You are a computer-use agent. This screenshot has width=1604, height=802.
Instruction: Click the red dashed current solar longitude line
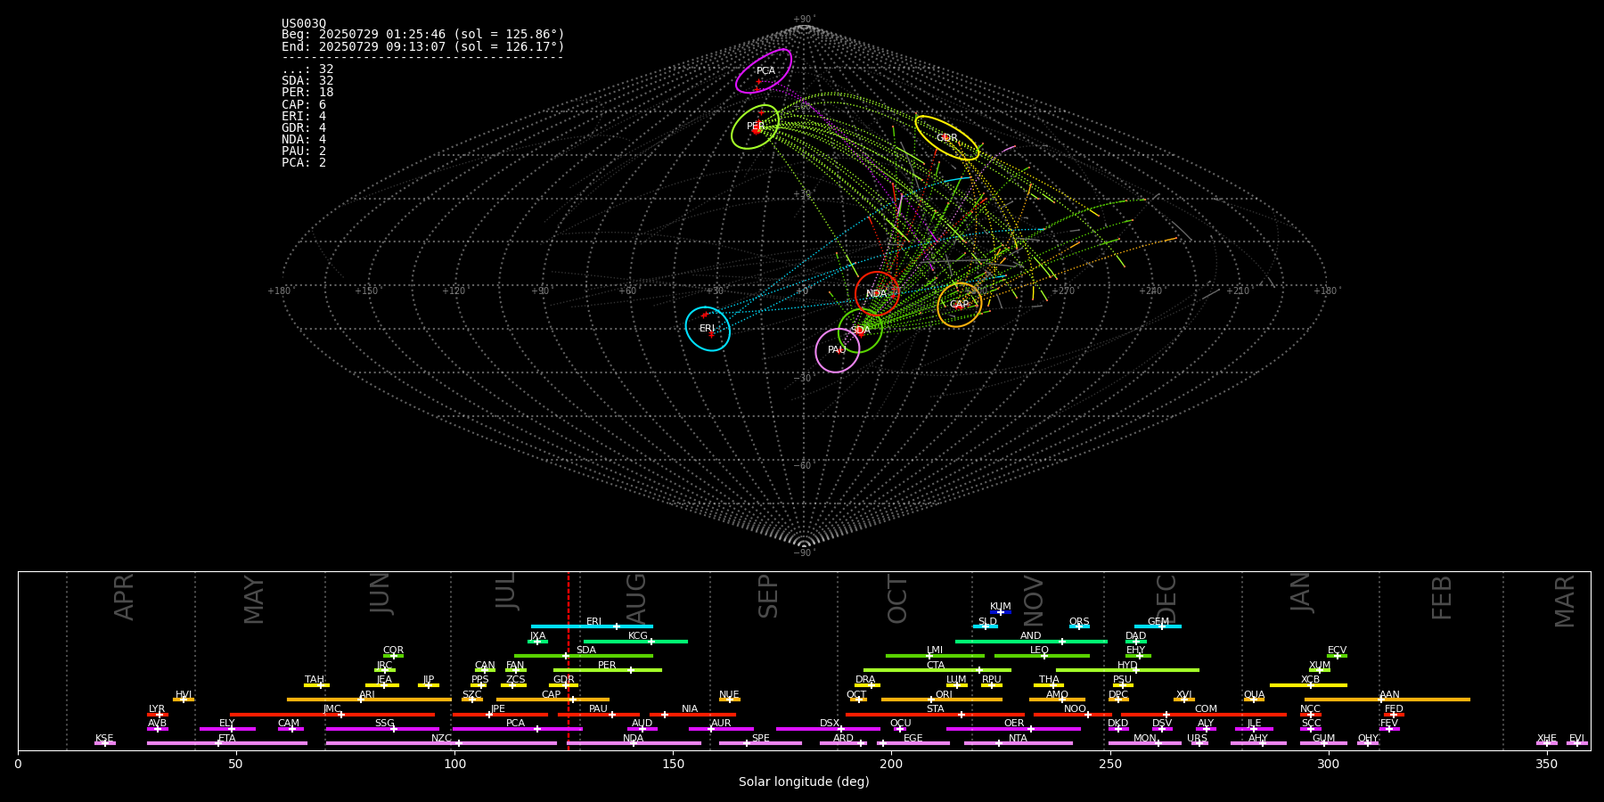[x=569, y=660]
